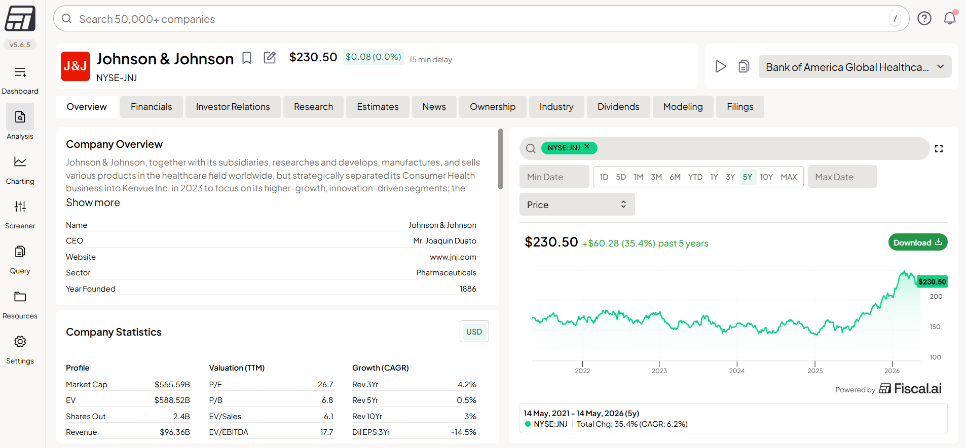Expand the Show more description text

tap(93, 202)
